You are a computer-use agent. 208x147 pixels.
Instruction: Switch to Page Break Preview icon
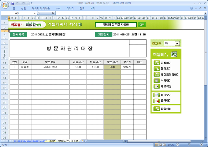[x=164, y=145]
